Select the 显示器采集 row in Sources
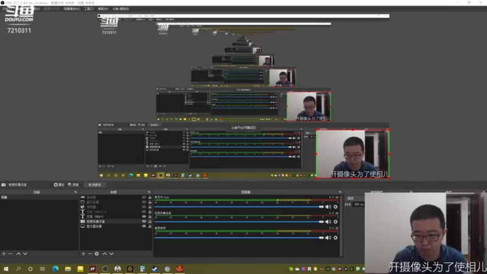 coord(116,227)
